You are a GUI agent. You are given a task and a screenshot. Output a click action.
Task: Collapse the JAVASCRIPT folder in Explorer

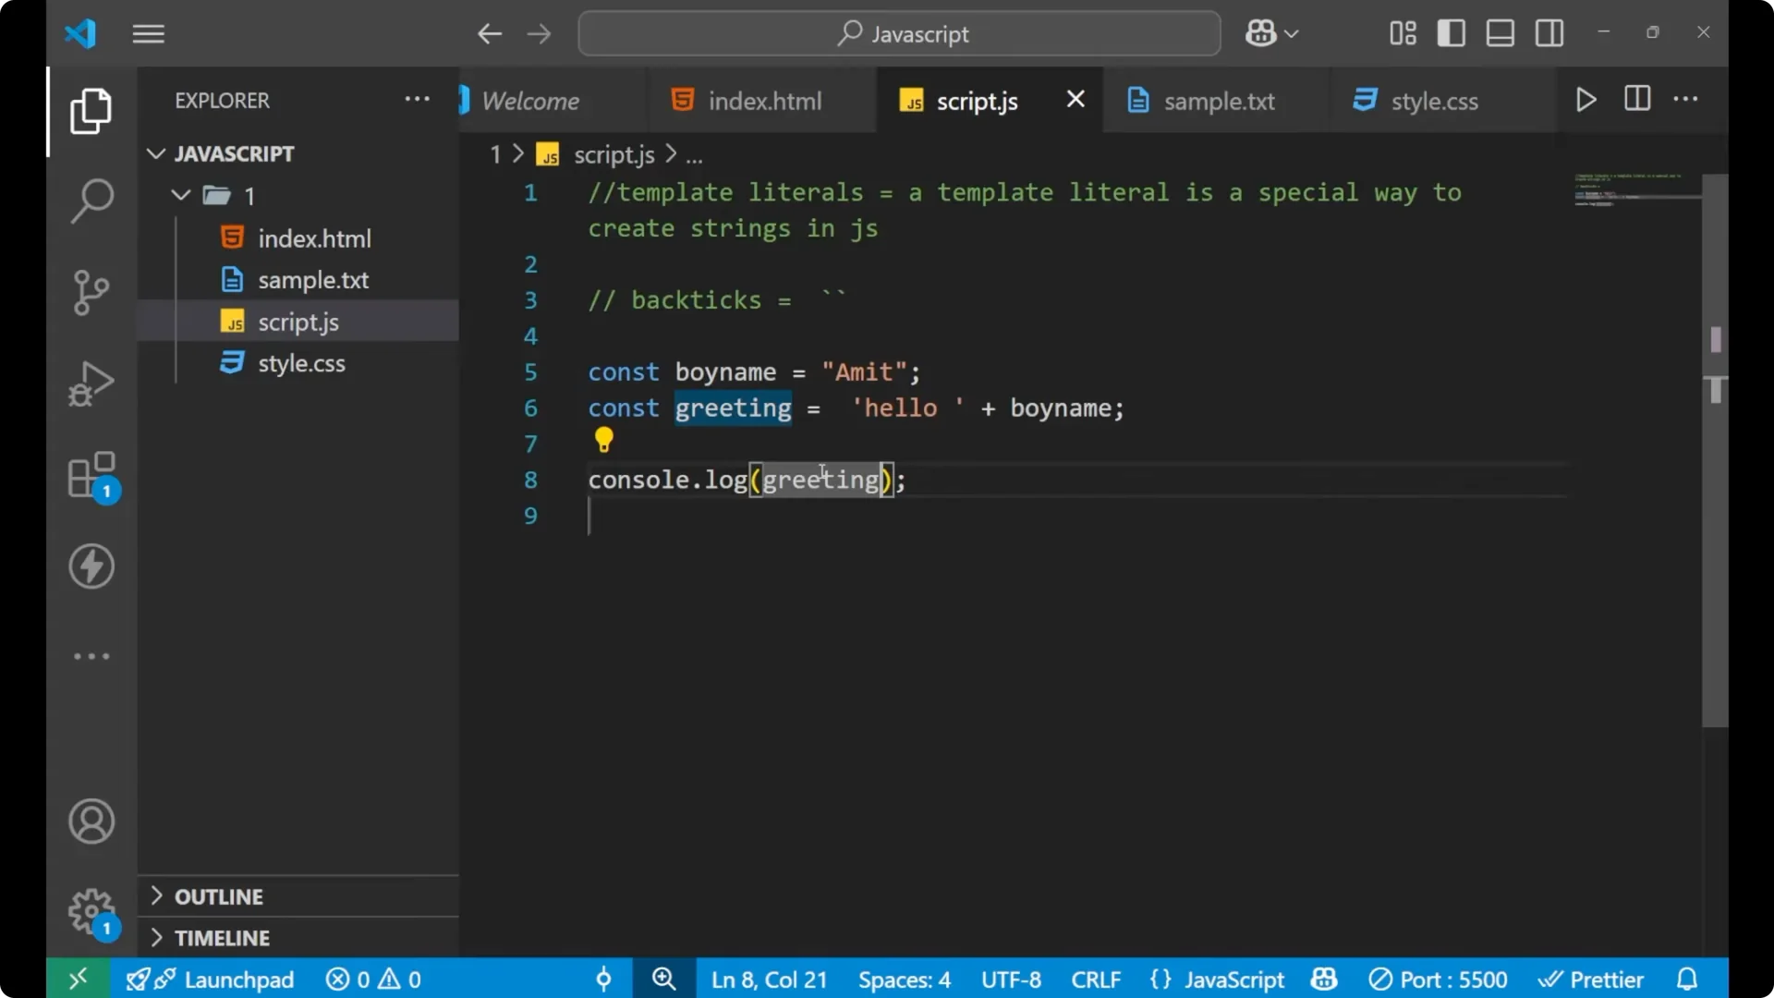[155, 153]
